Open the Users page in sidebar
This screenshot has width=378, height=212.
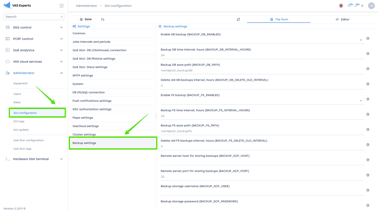[x=17, y=94]
